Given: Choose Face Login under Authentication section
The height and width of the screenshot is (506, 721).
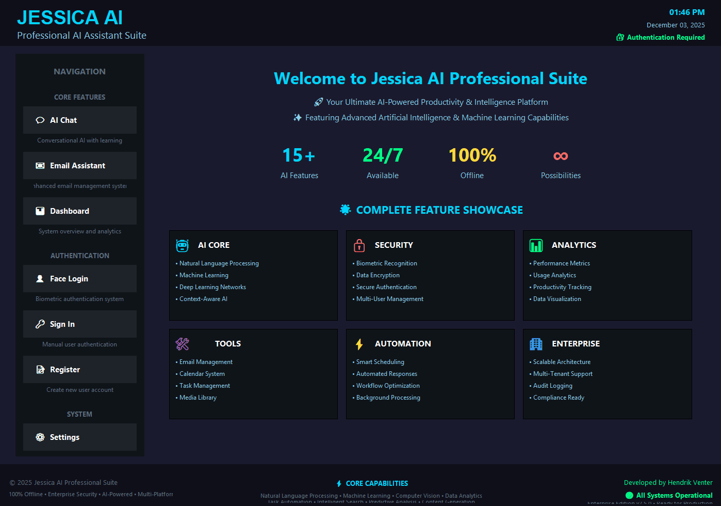Looking at the screenshot, I should click(x=79, y=278).
